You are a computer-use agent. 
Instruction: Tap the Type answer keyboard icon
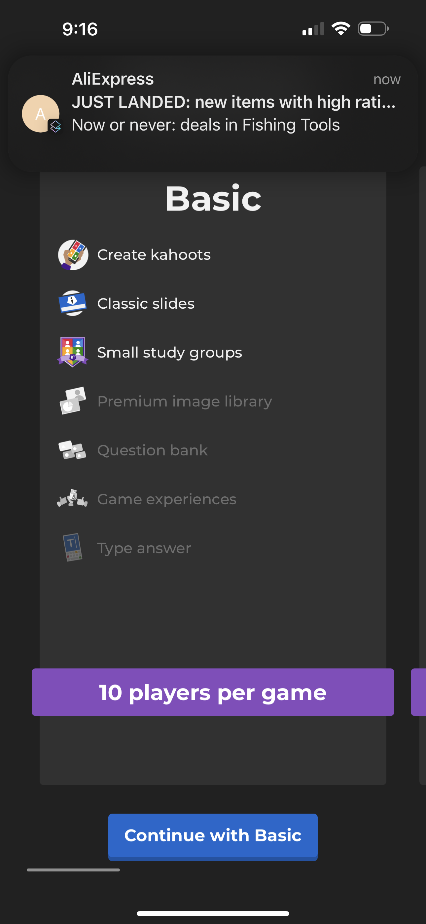(73, 548)
